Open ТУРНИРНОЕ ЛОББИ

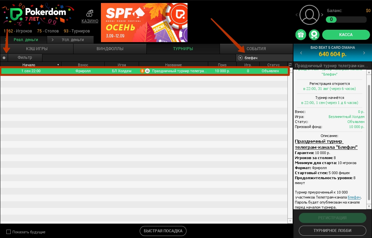[332, 231]
